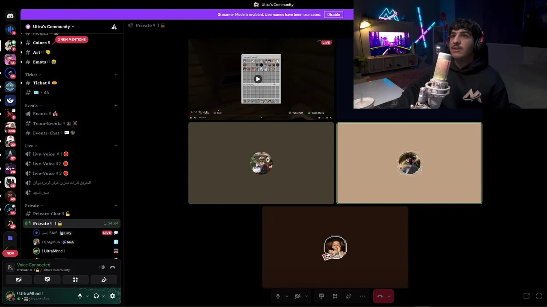Add a channel to the Live category
The width and height of the screenshot is (547, 307).
click(116, 146)
